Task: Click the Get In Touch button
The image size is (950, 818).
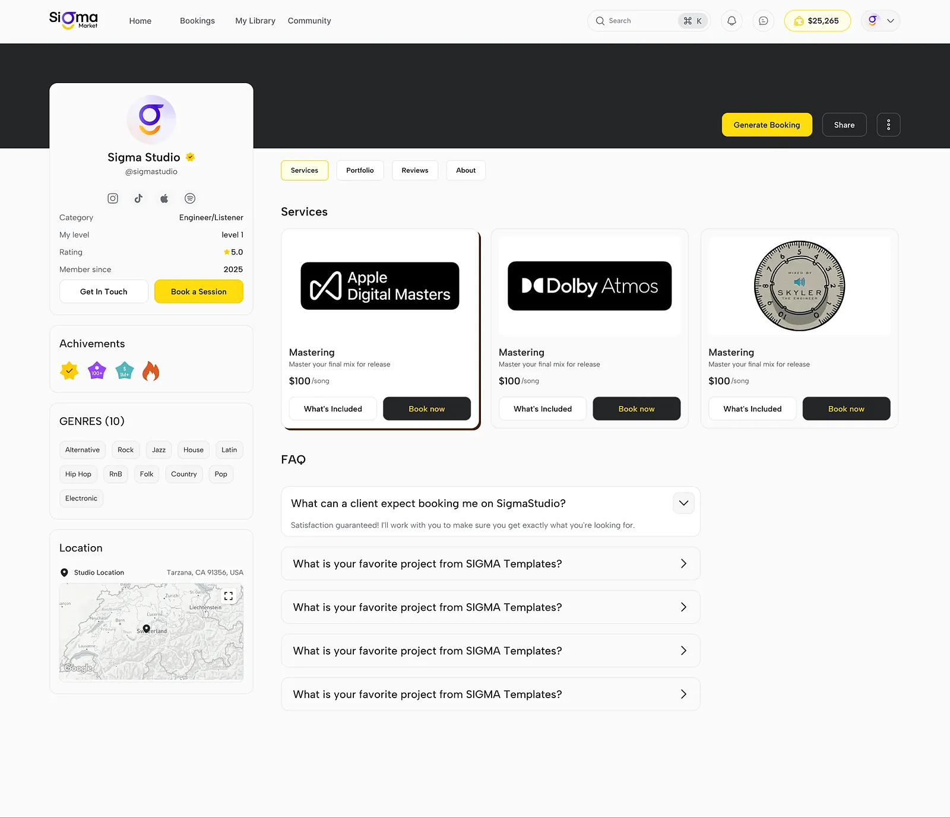Action: [104, 291]
